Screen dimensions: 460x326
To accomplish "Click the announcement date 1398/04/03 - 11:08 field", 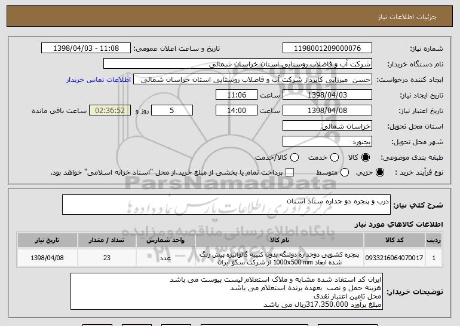I will point(86,48).
